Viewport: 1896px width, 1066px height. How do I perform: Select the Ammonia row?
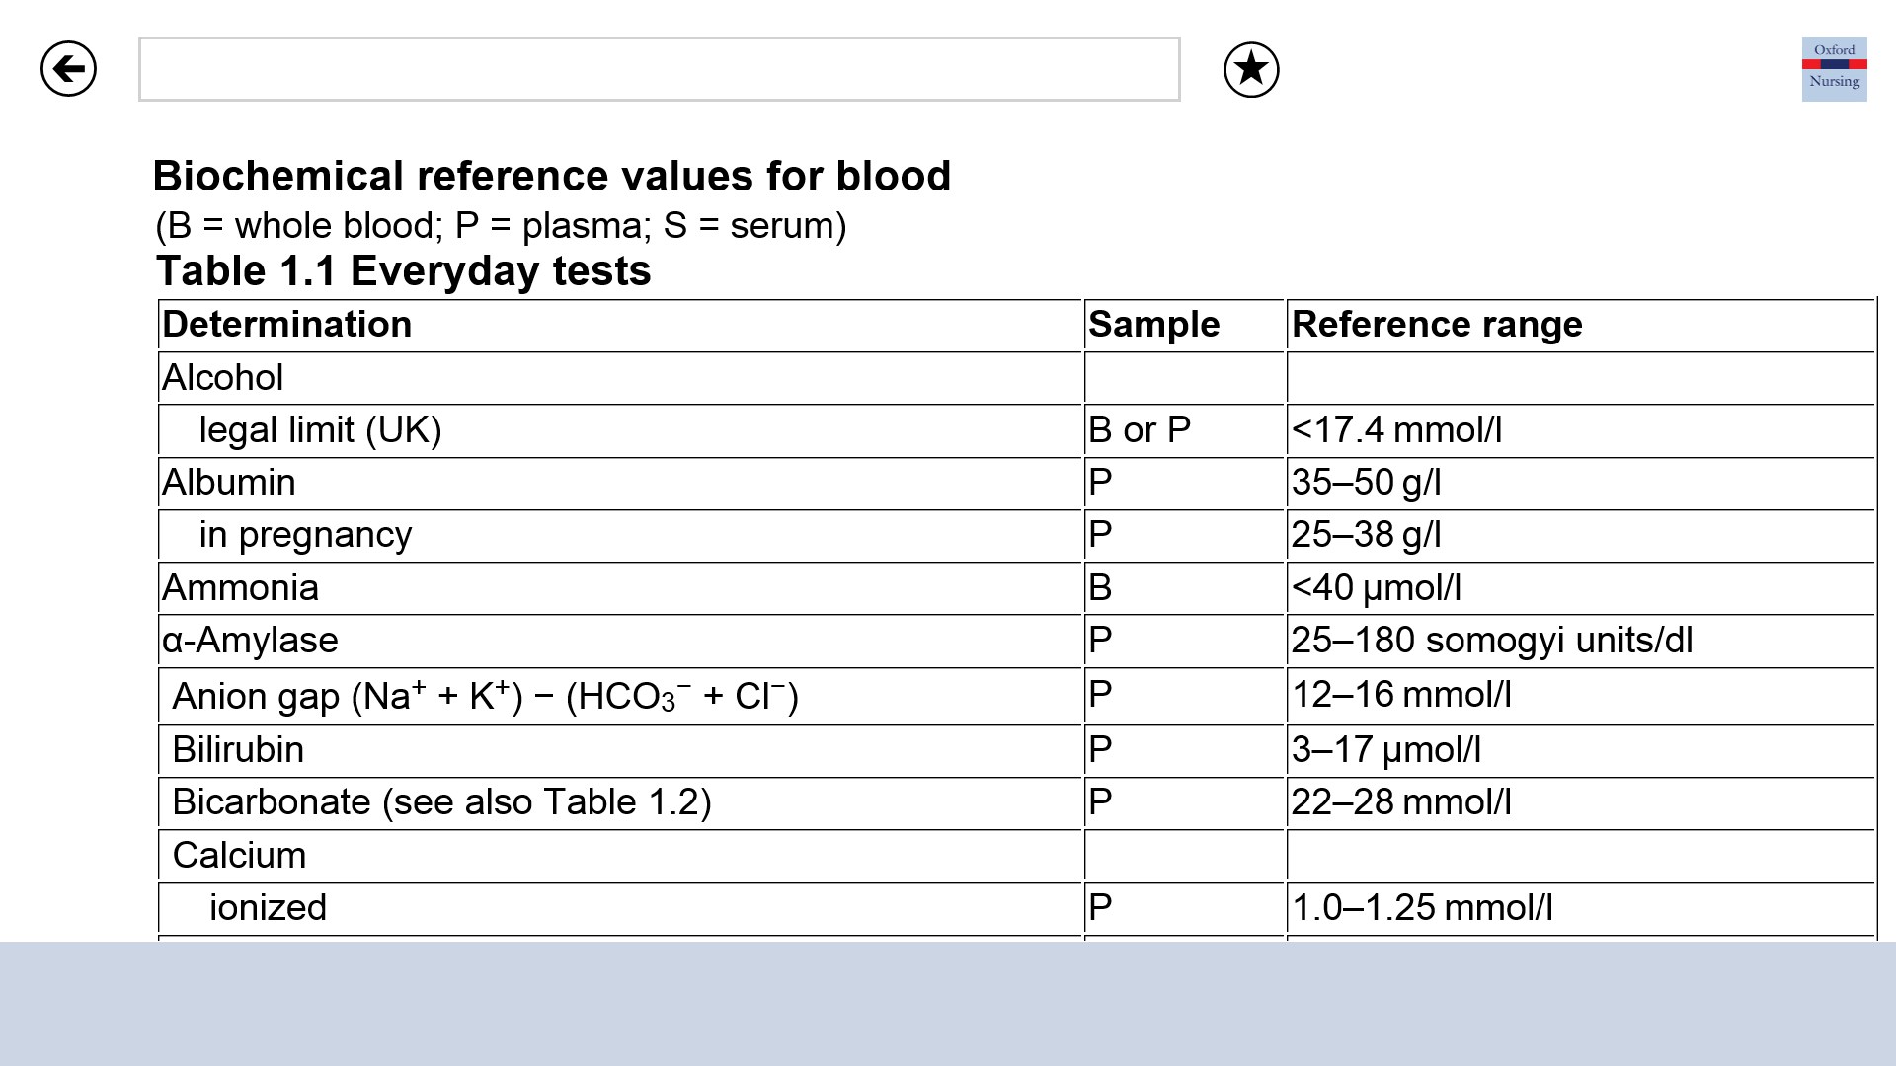point(240,588)
